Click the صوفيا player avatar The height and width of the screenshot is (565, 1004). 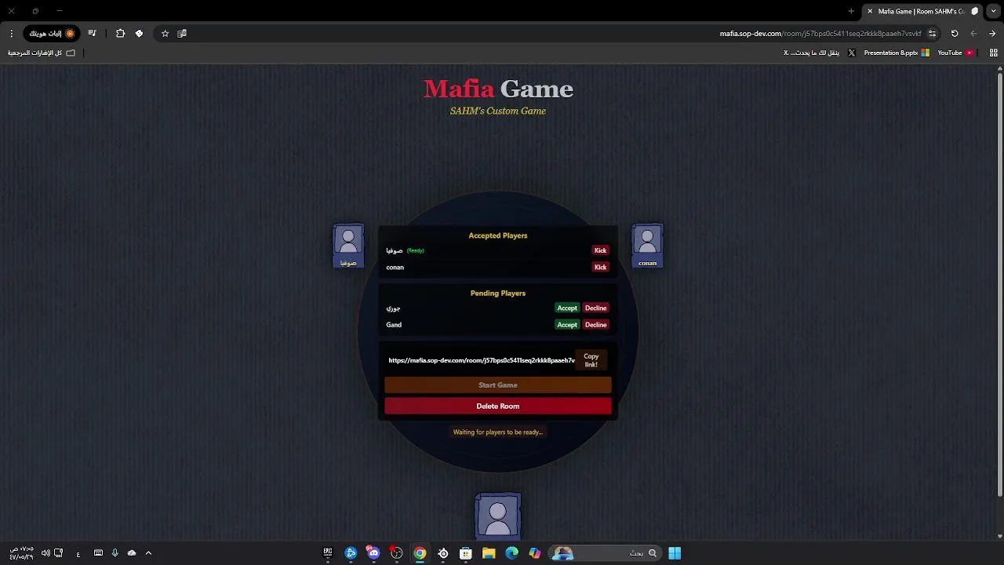point(348,246)
